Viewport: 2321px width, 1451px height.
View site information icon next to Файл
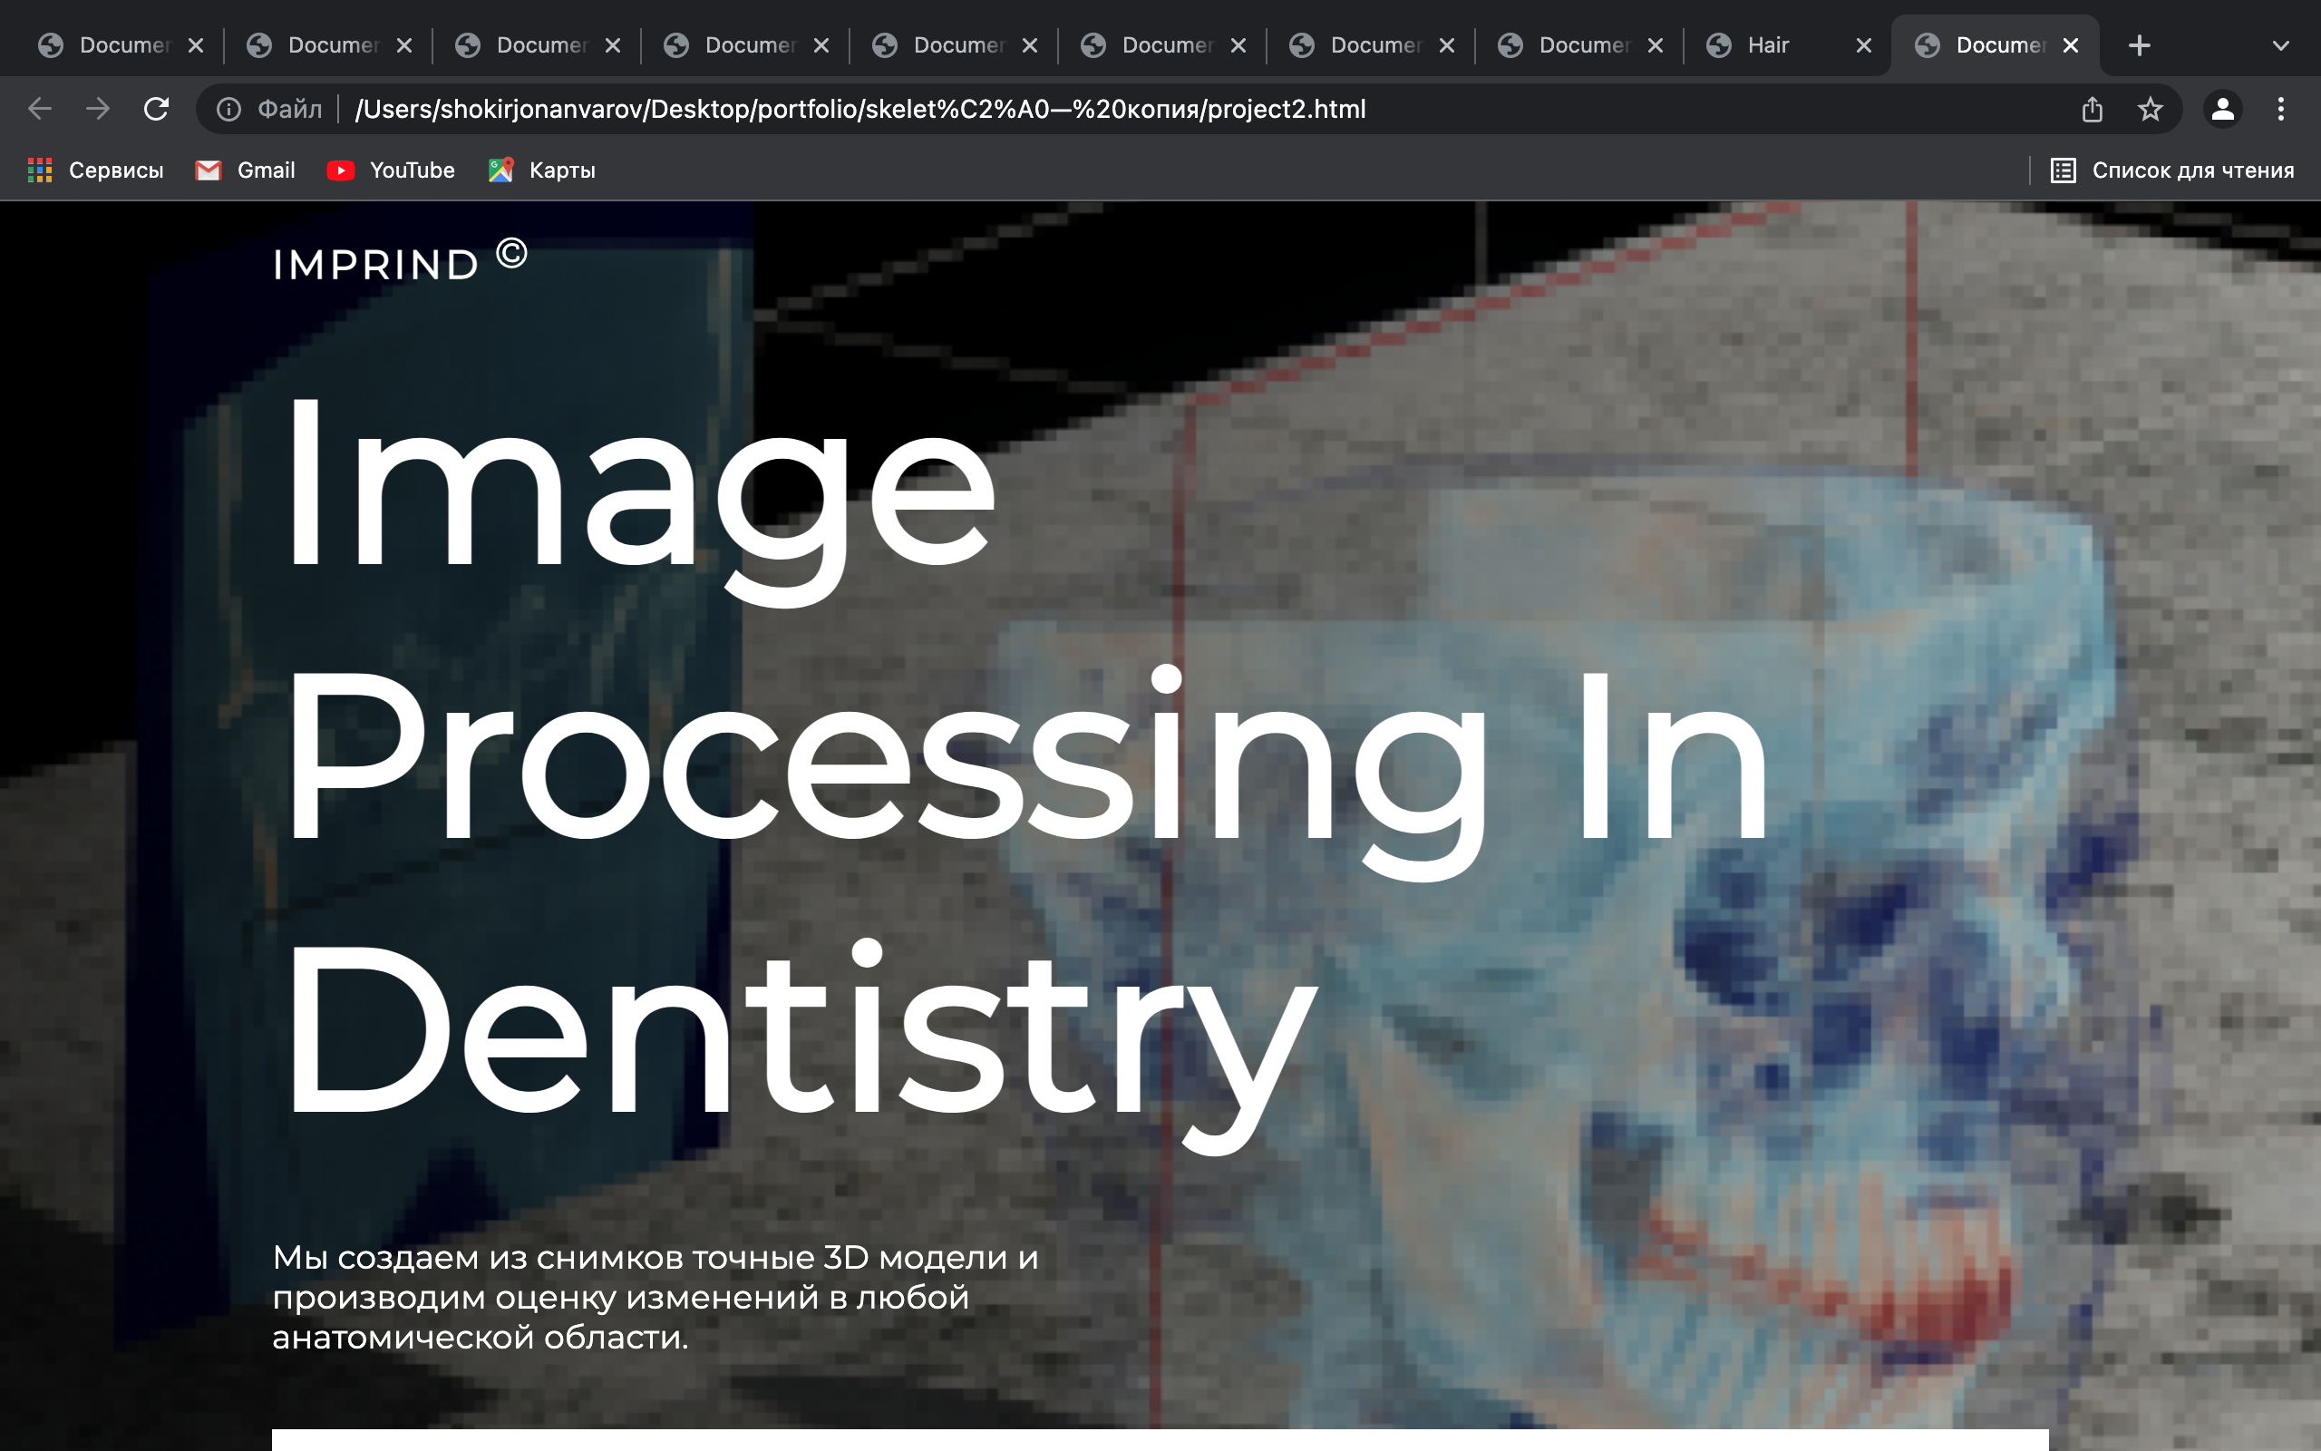click(x=228, y=110)
